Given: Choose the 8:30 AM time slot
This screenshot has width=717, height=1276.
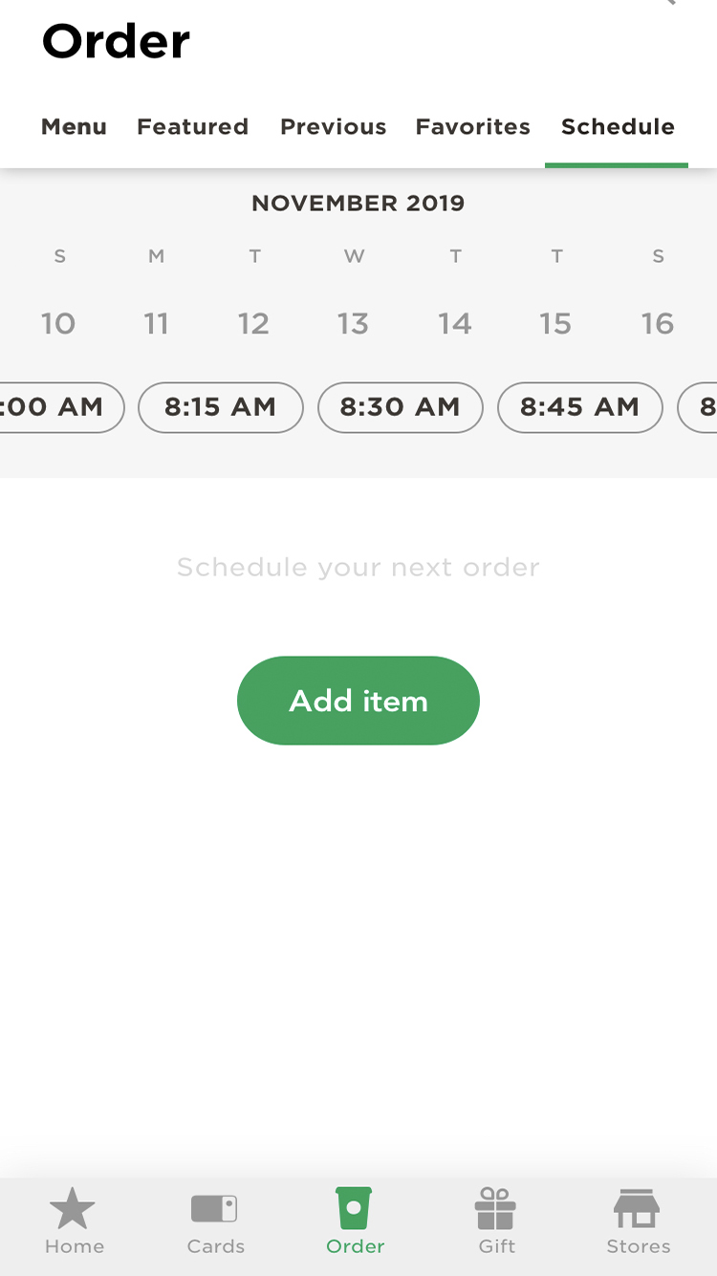Looking at the screenshot, I should pyautogui.click(x=400, y=407).
